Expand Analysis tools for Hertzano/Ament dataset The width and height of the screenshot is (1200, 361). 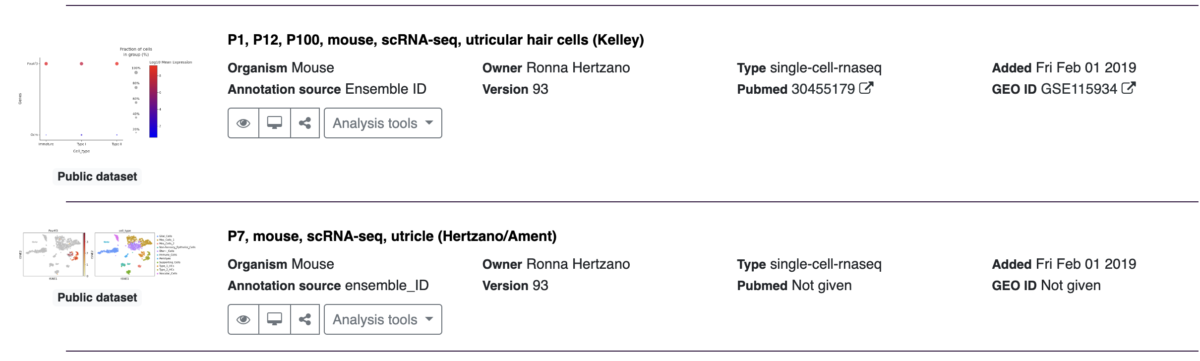[x=383, y=319]
